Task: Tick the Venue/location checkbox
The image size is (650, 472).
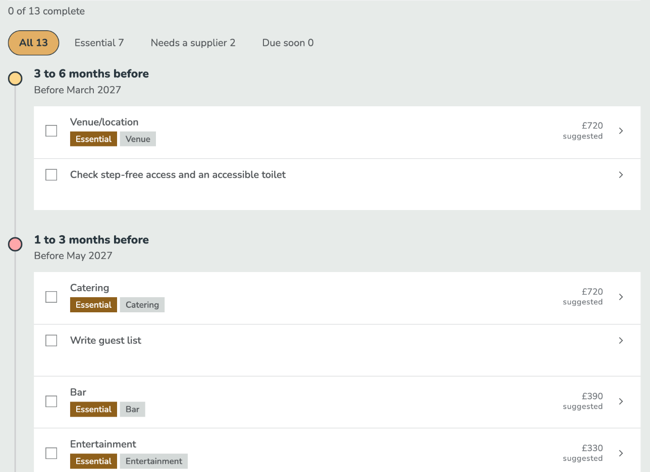Action: [51, 131]
